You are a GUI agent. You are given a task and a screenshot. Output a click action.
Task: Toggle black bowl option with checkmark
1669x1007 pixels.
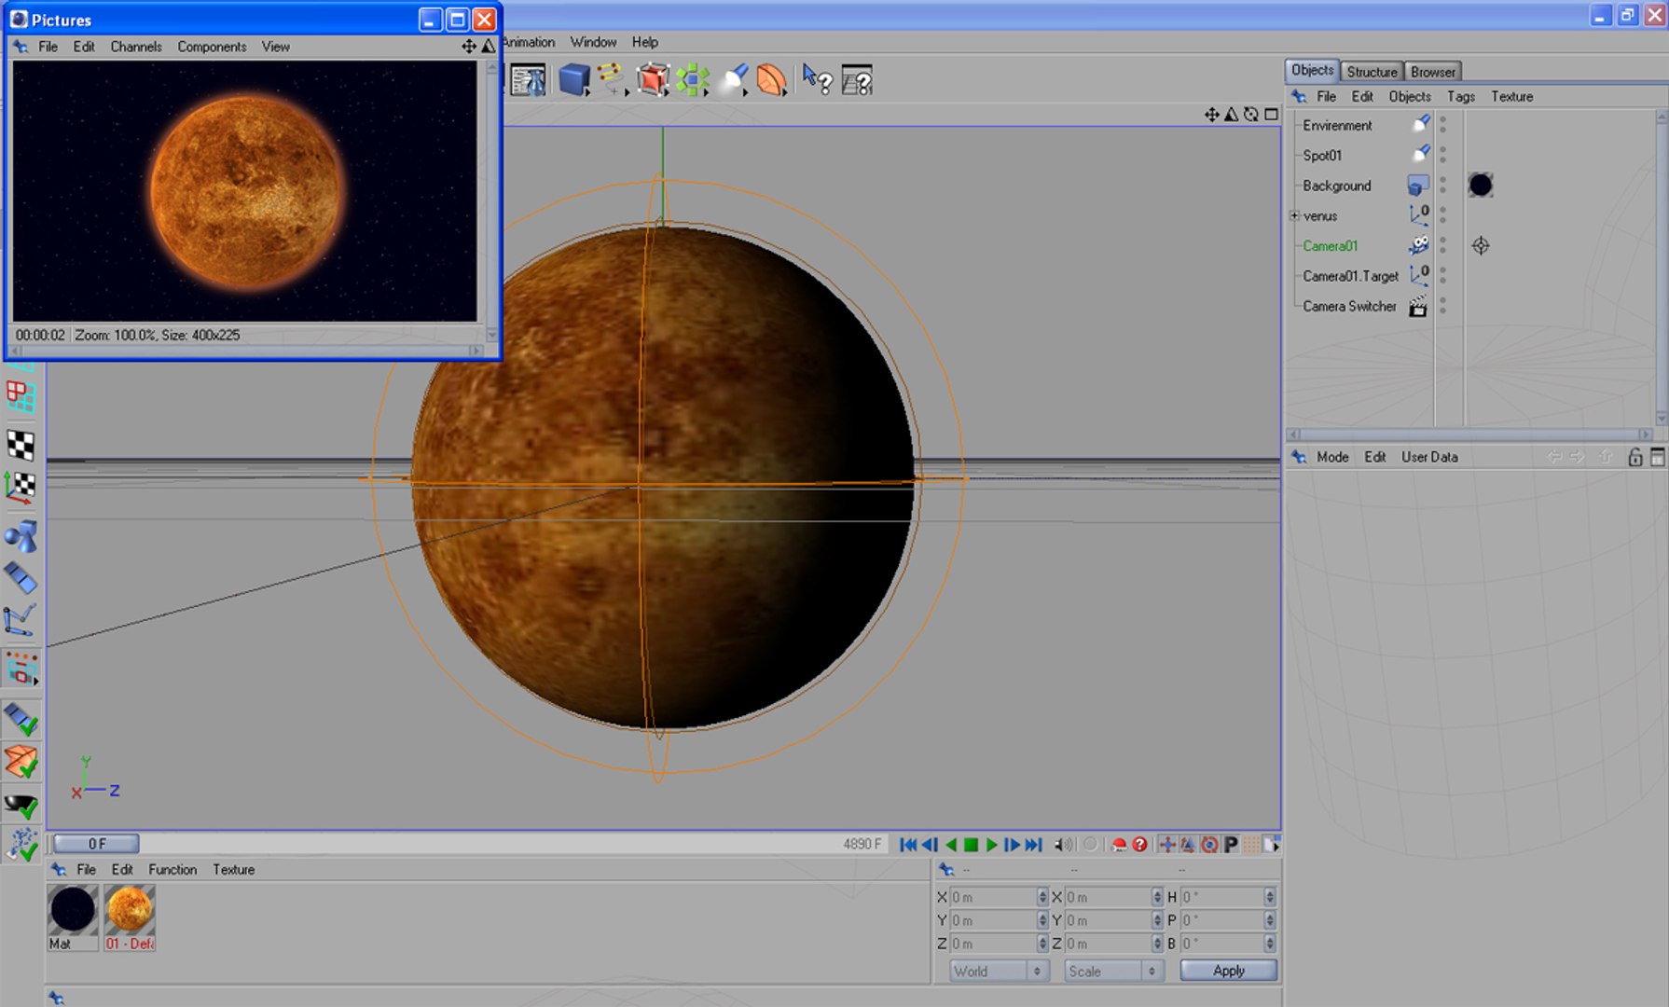[21, 805]
